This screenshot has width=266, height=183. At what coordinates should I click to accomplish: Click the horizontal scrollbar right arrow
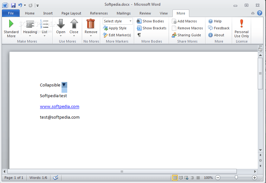point(255,172)
